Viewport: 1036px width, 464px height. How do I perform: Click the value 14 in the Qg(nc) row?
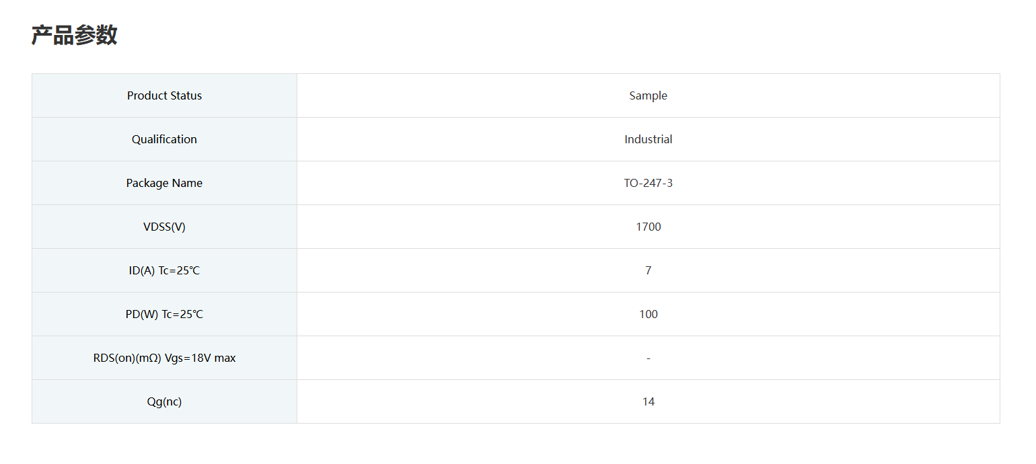(x=648, y=401)
